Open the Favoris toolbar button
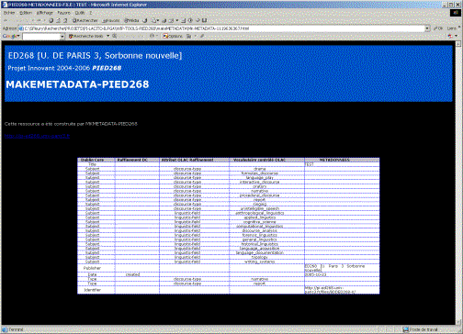463x334 pixels. (111, 20)
